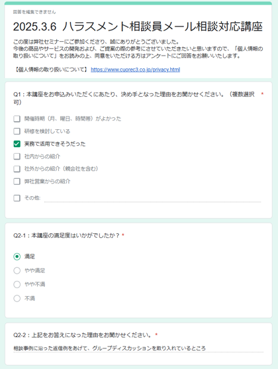This screenshot has width=278, height=369.
Task: Click the Q2-2 question label
Action: tap(83, 335)
